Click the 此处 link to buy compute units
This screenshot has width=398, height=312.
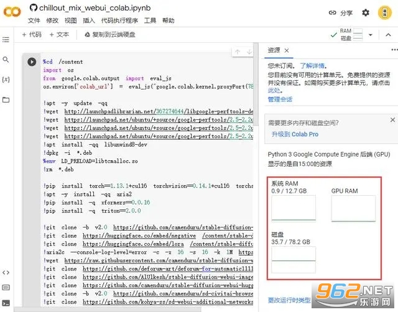click(274, 90)
